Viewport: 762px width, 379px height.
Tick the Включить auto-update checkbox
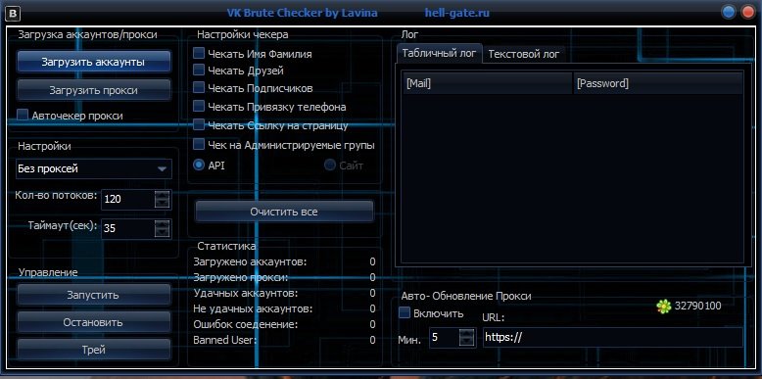(405, 312)
